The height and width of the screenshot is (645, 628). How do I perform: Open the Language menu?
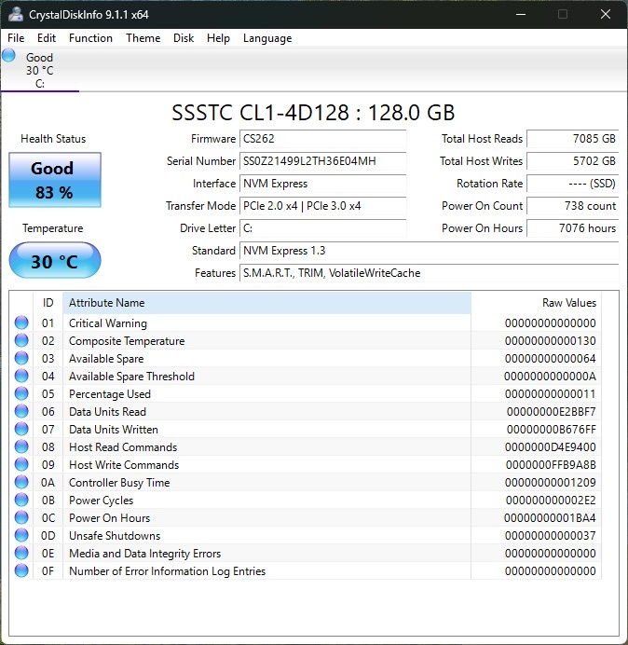coord(266,38)
